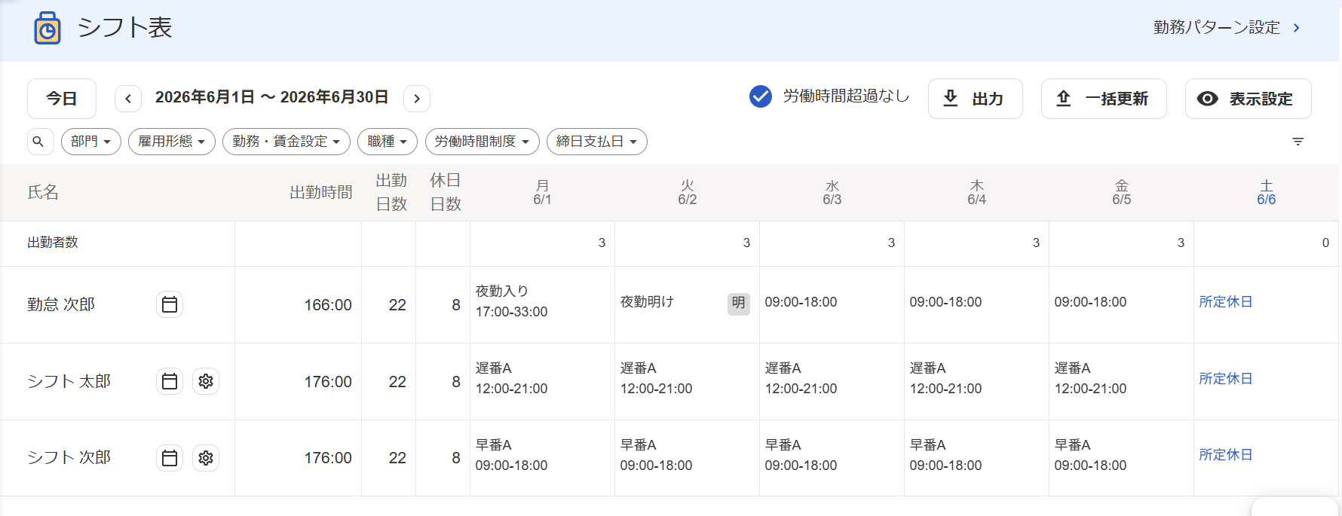1342x516 pixels.
Task: Expand the 雇用形態 filter dropdown
Action: 172,142
